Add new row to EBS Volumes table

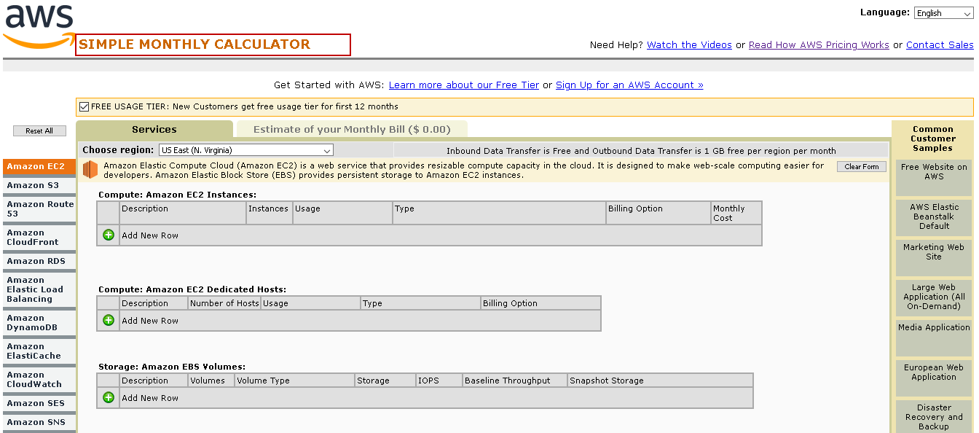tap(109, 397)
